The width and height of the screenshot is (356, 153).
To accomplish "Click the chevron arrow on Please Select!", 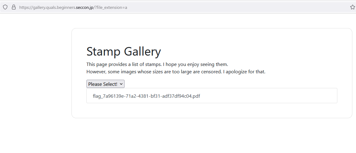I will click(121, 84).
